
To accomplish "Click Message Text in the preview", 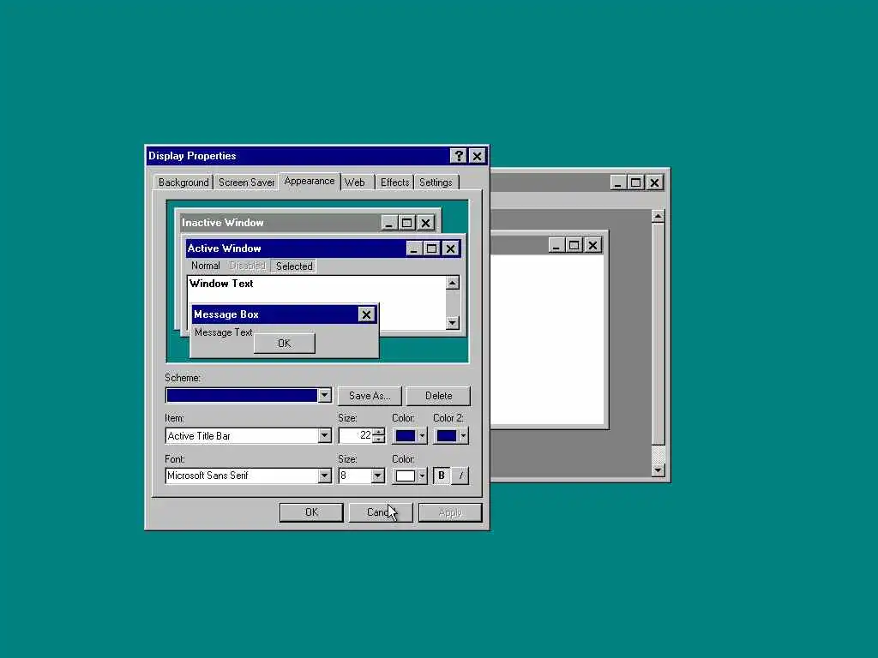I will click(x=224, y=332).
